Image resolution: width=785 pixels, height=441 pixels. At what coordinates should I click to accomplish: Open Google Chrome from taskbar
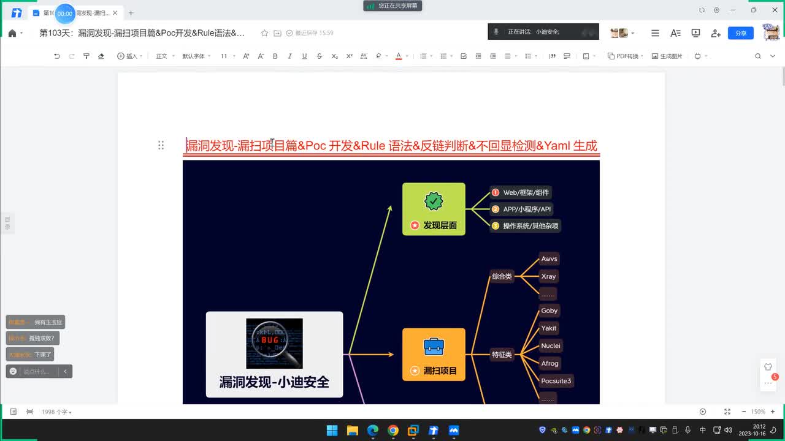[393, 430]
